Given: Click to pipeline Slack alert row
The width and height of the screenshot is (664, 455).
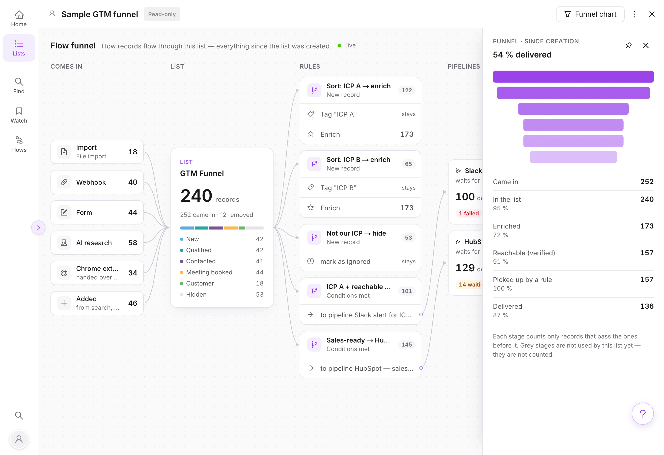Looking at the screenshot, I should [361, 315].
